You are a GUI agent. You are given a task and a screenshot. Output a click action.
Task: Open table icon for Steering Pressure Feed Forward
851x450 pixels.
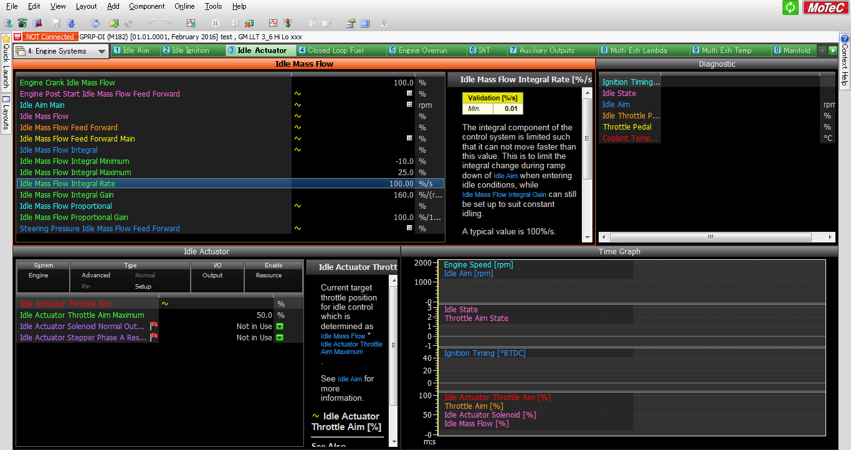coord(409,228)
